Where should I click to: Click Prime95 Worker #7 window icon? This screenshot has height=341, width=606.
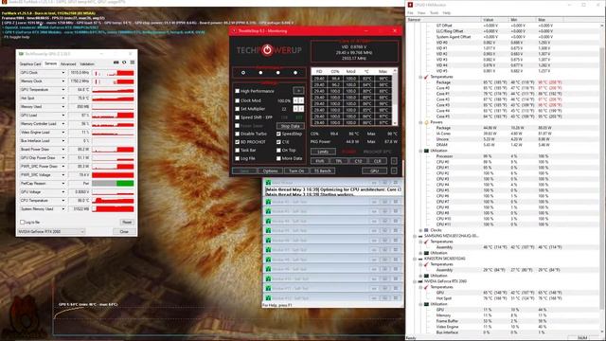268,260
